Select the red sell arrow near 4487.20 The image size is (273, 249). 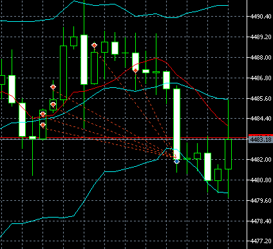135,71
